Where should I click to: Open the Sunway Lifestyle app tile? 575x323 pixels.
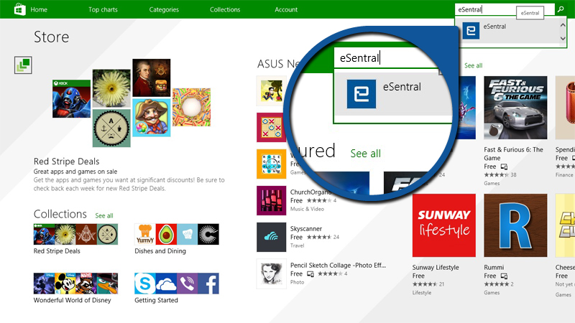coord(444,225)
